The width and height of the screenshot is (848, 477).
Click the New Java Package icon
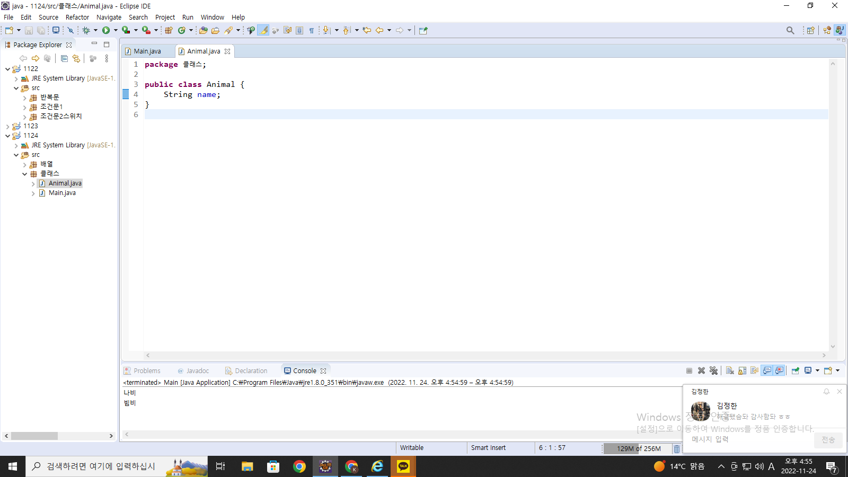coord(169,30)
